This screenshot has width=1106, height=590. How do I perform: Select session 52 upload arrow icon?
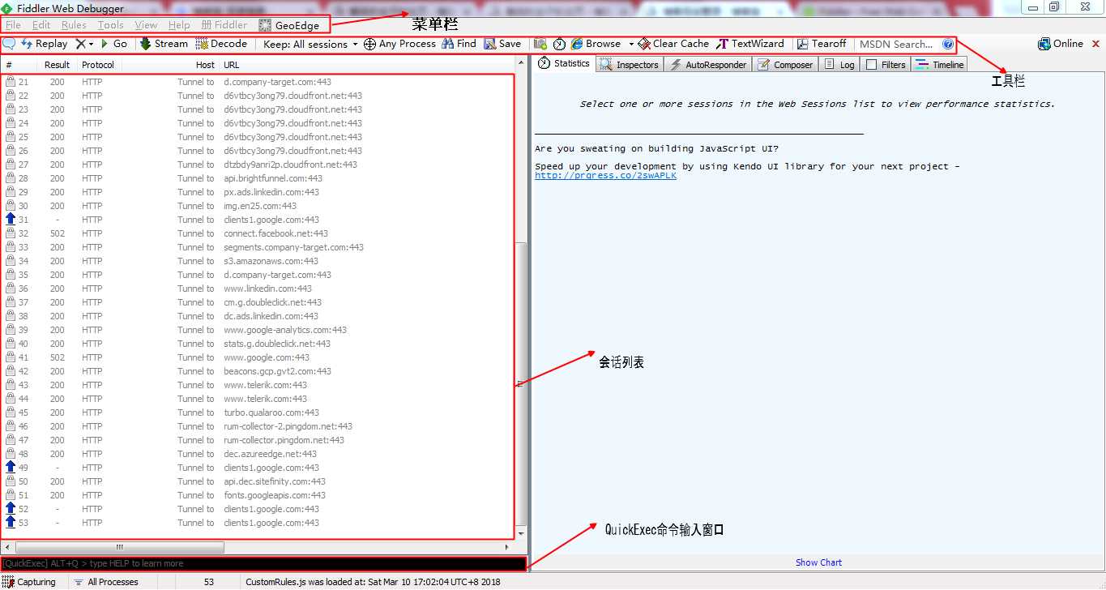tap(11, 509)
